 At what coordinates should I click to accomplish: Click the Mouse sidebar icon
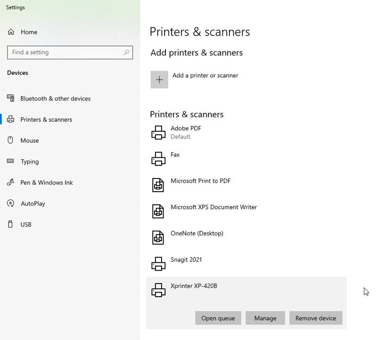tap(10, 140)
